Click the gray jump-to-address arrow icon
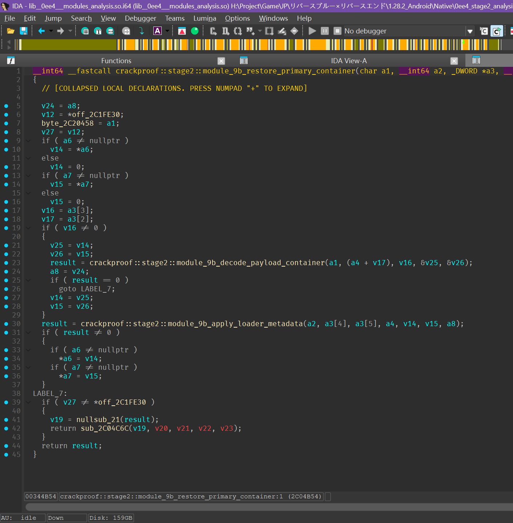The width and height of the screenshot is (513, 523). pyautogui.click(x=126, y=31)
